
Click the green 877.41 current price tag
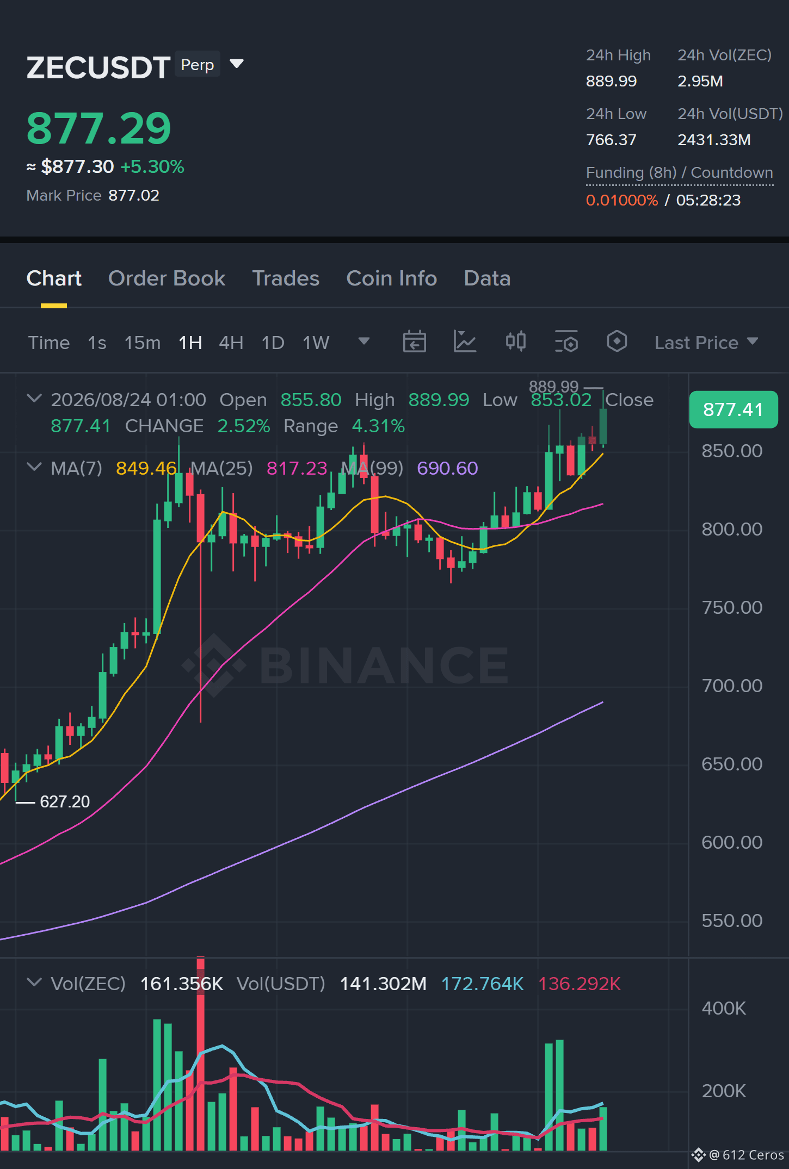pos(733,409)
